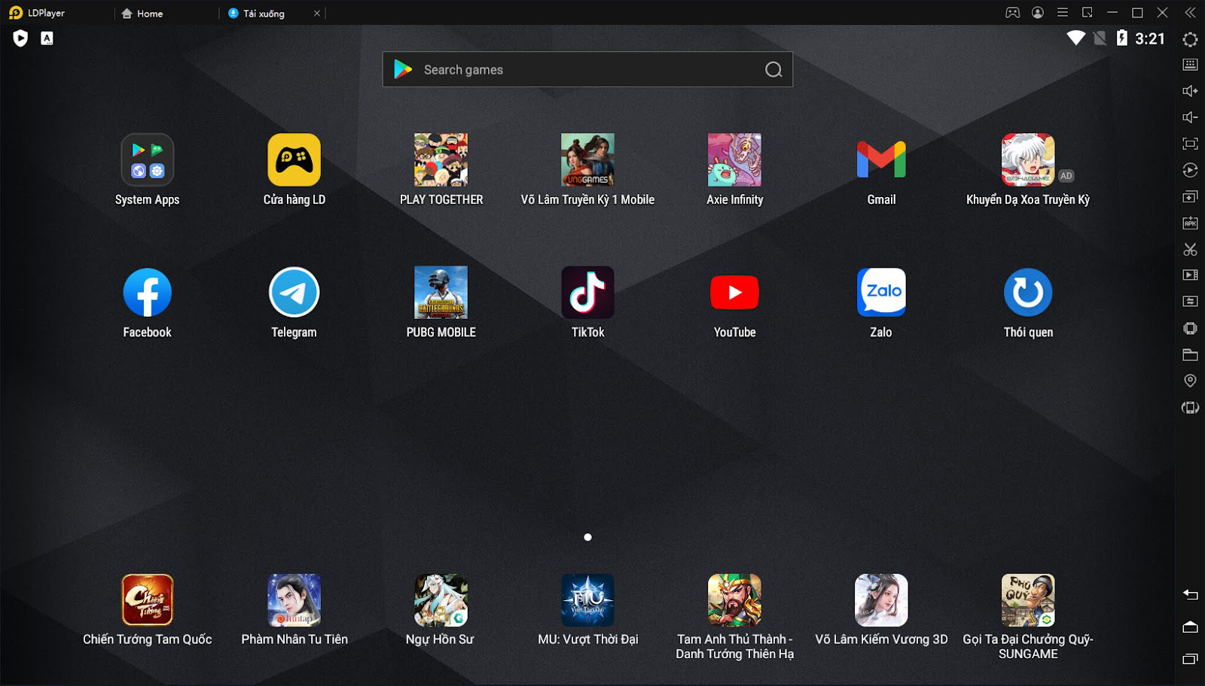Go to Android home via sidebar
The image size is (1205, 686).
1190,627
